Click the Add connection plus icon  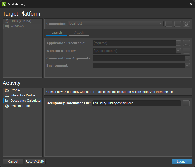(169, 24)
